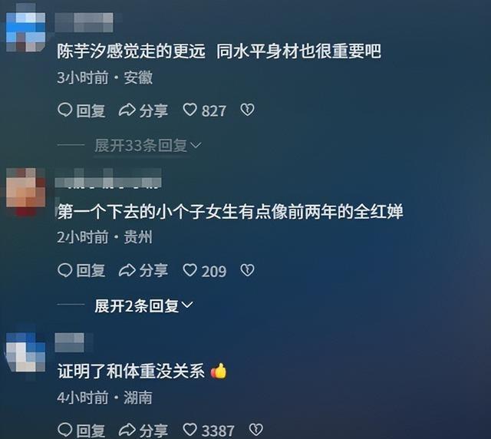Reply to the comment from 贵州
Image resolution: width=491 pixels, height=439 pixels.
pos(81,270)
